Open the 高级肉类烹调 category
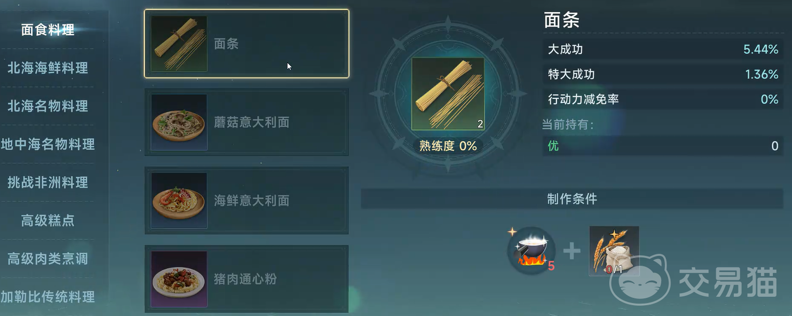 pos(48,258)
